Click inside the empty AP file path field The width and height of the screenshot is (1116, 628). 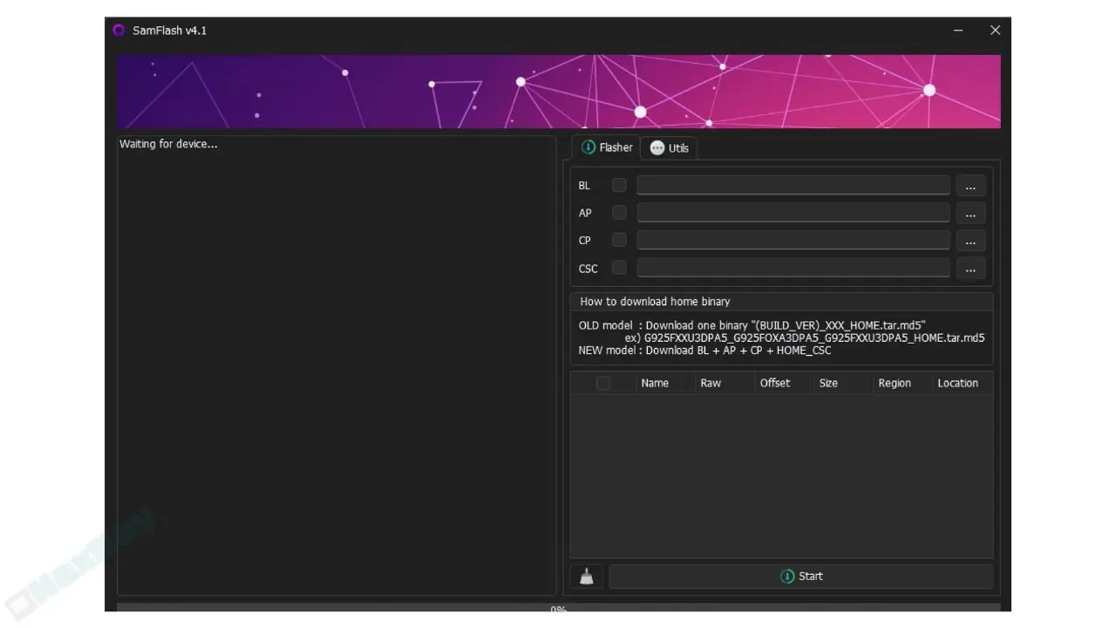(x=793, y=213)
